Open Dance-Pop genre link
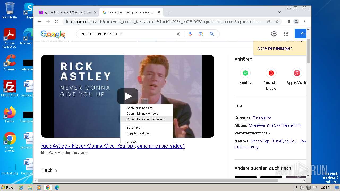This screenshot has width=340, height=191. (x=260, y=141)
